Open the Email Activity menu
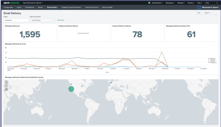221x127 pixels. click(x=52, y=7)
